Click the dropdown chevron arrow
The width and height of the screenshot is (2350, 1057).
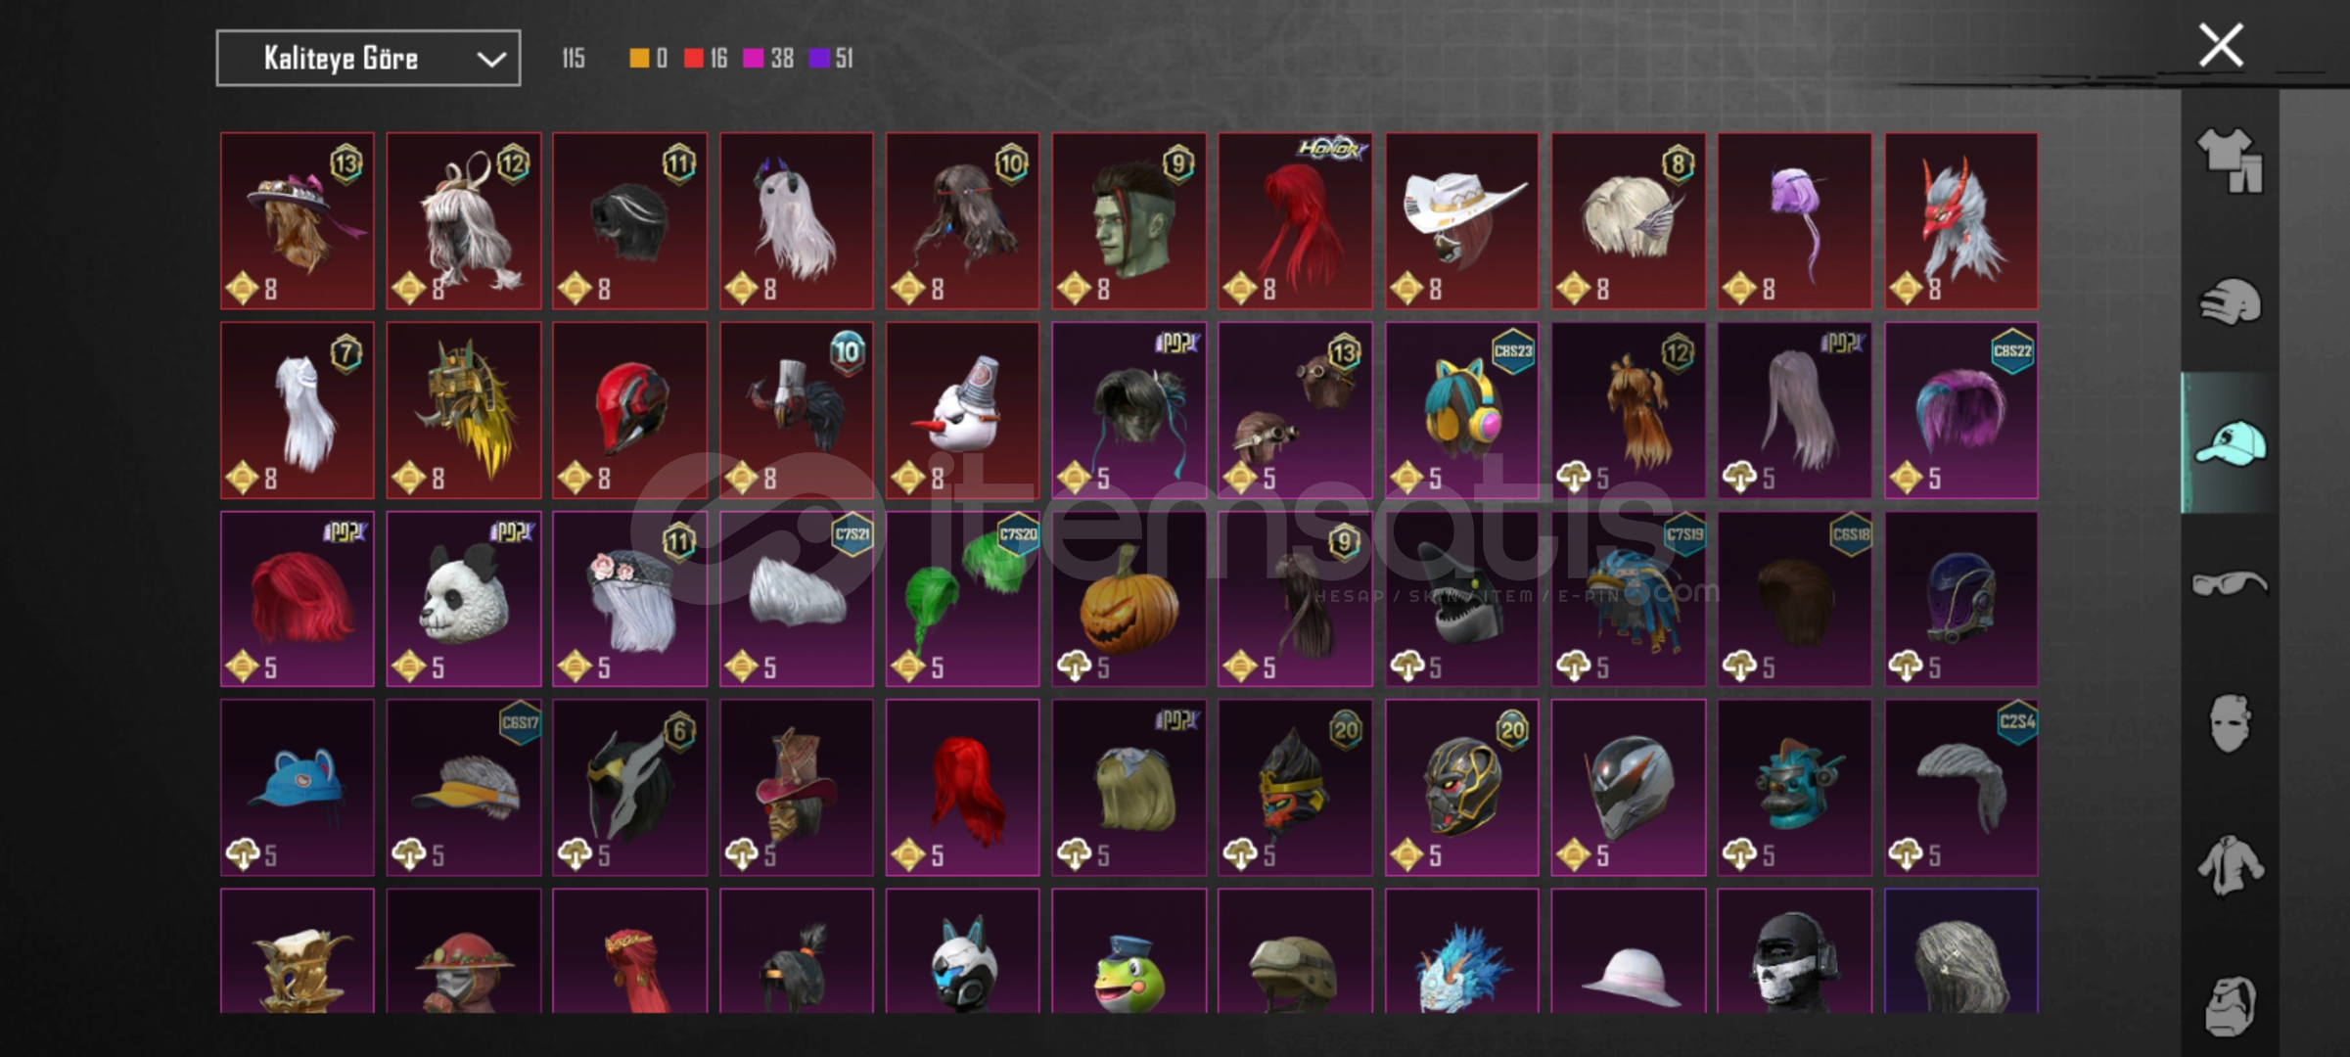[x=491, y=60]
